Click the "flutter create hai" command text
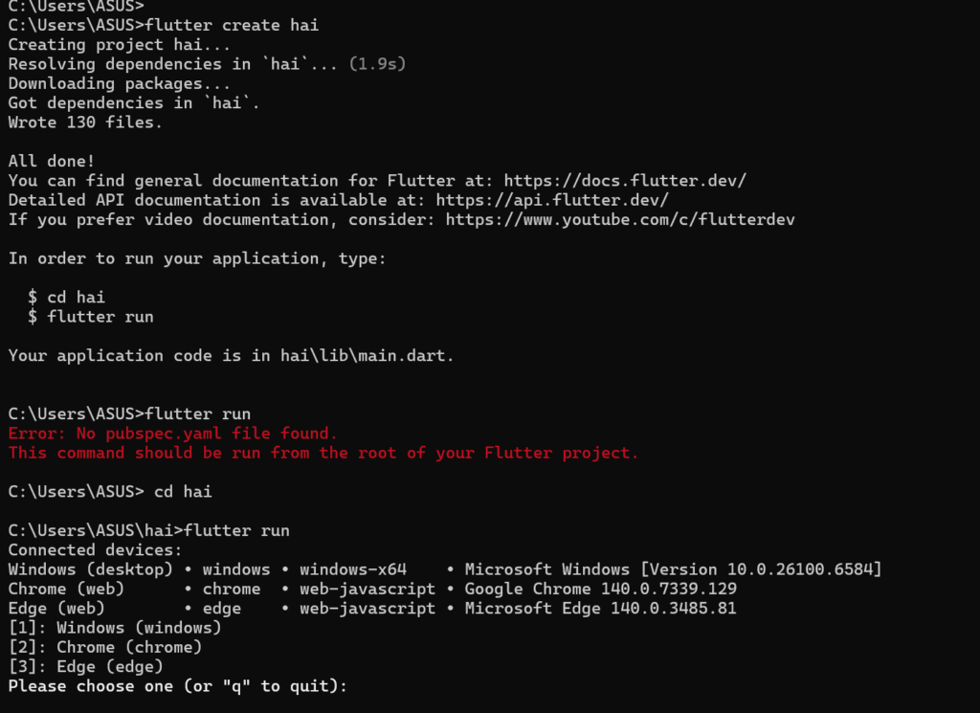980x713 pixels. tap(232, 25)
